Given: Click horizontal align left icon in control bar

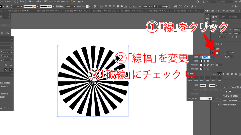Looking at the screenshot, I should click(x=106, y=6).
